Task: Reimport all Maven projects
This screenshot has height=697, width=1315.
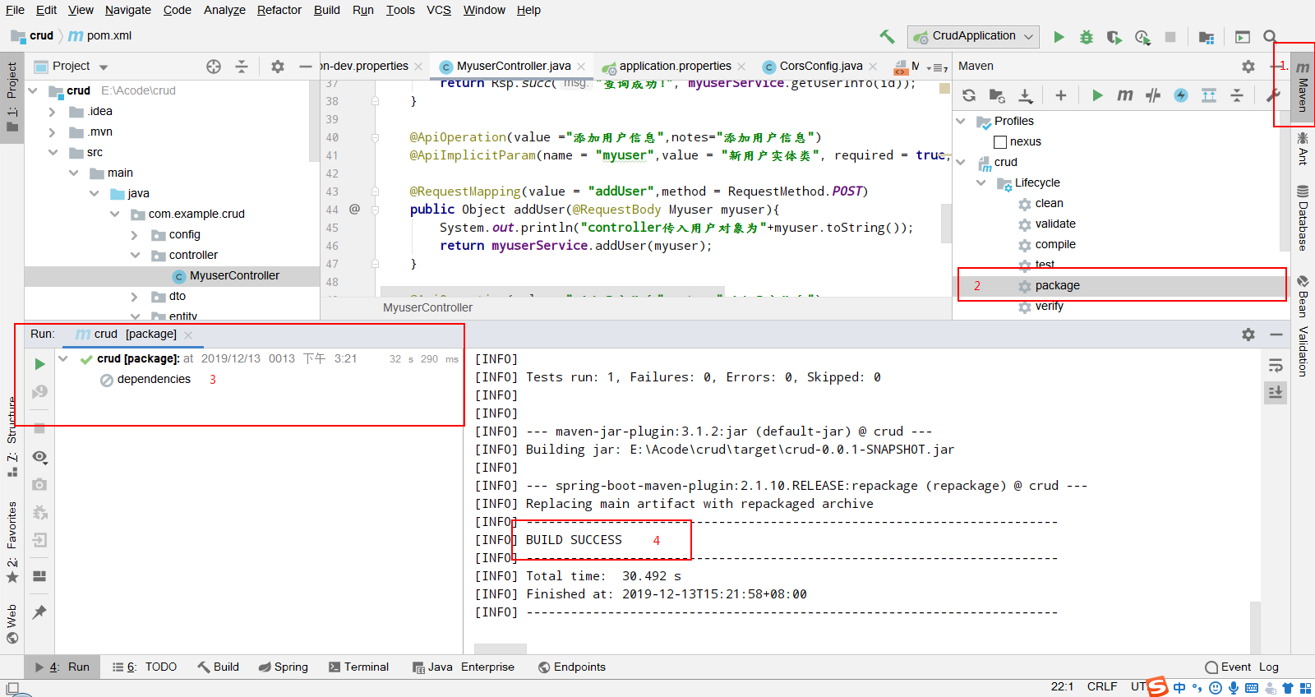Action: [x=969, y=95]
